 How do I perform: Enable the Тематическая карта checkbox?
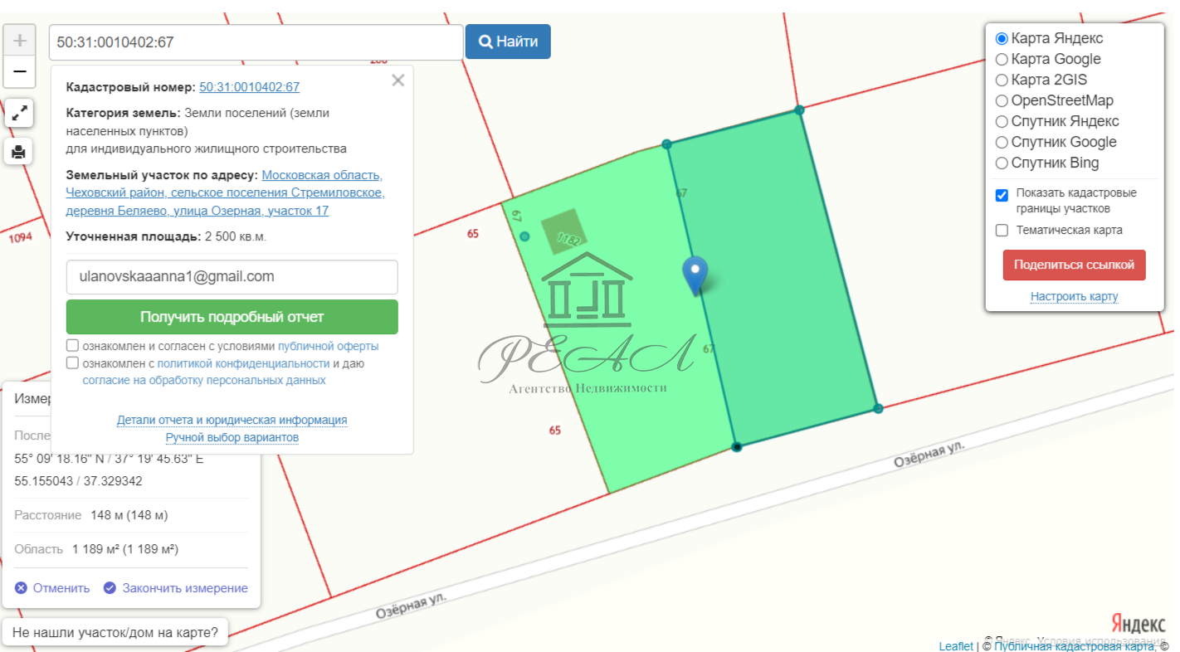(1002, 230)
